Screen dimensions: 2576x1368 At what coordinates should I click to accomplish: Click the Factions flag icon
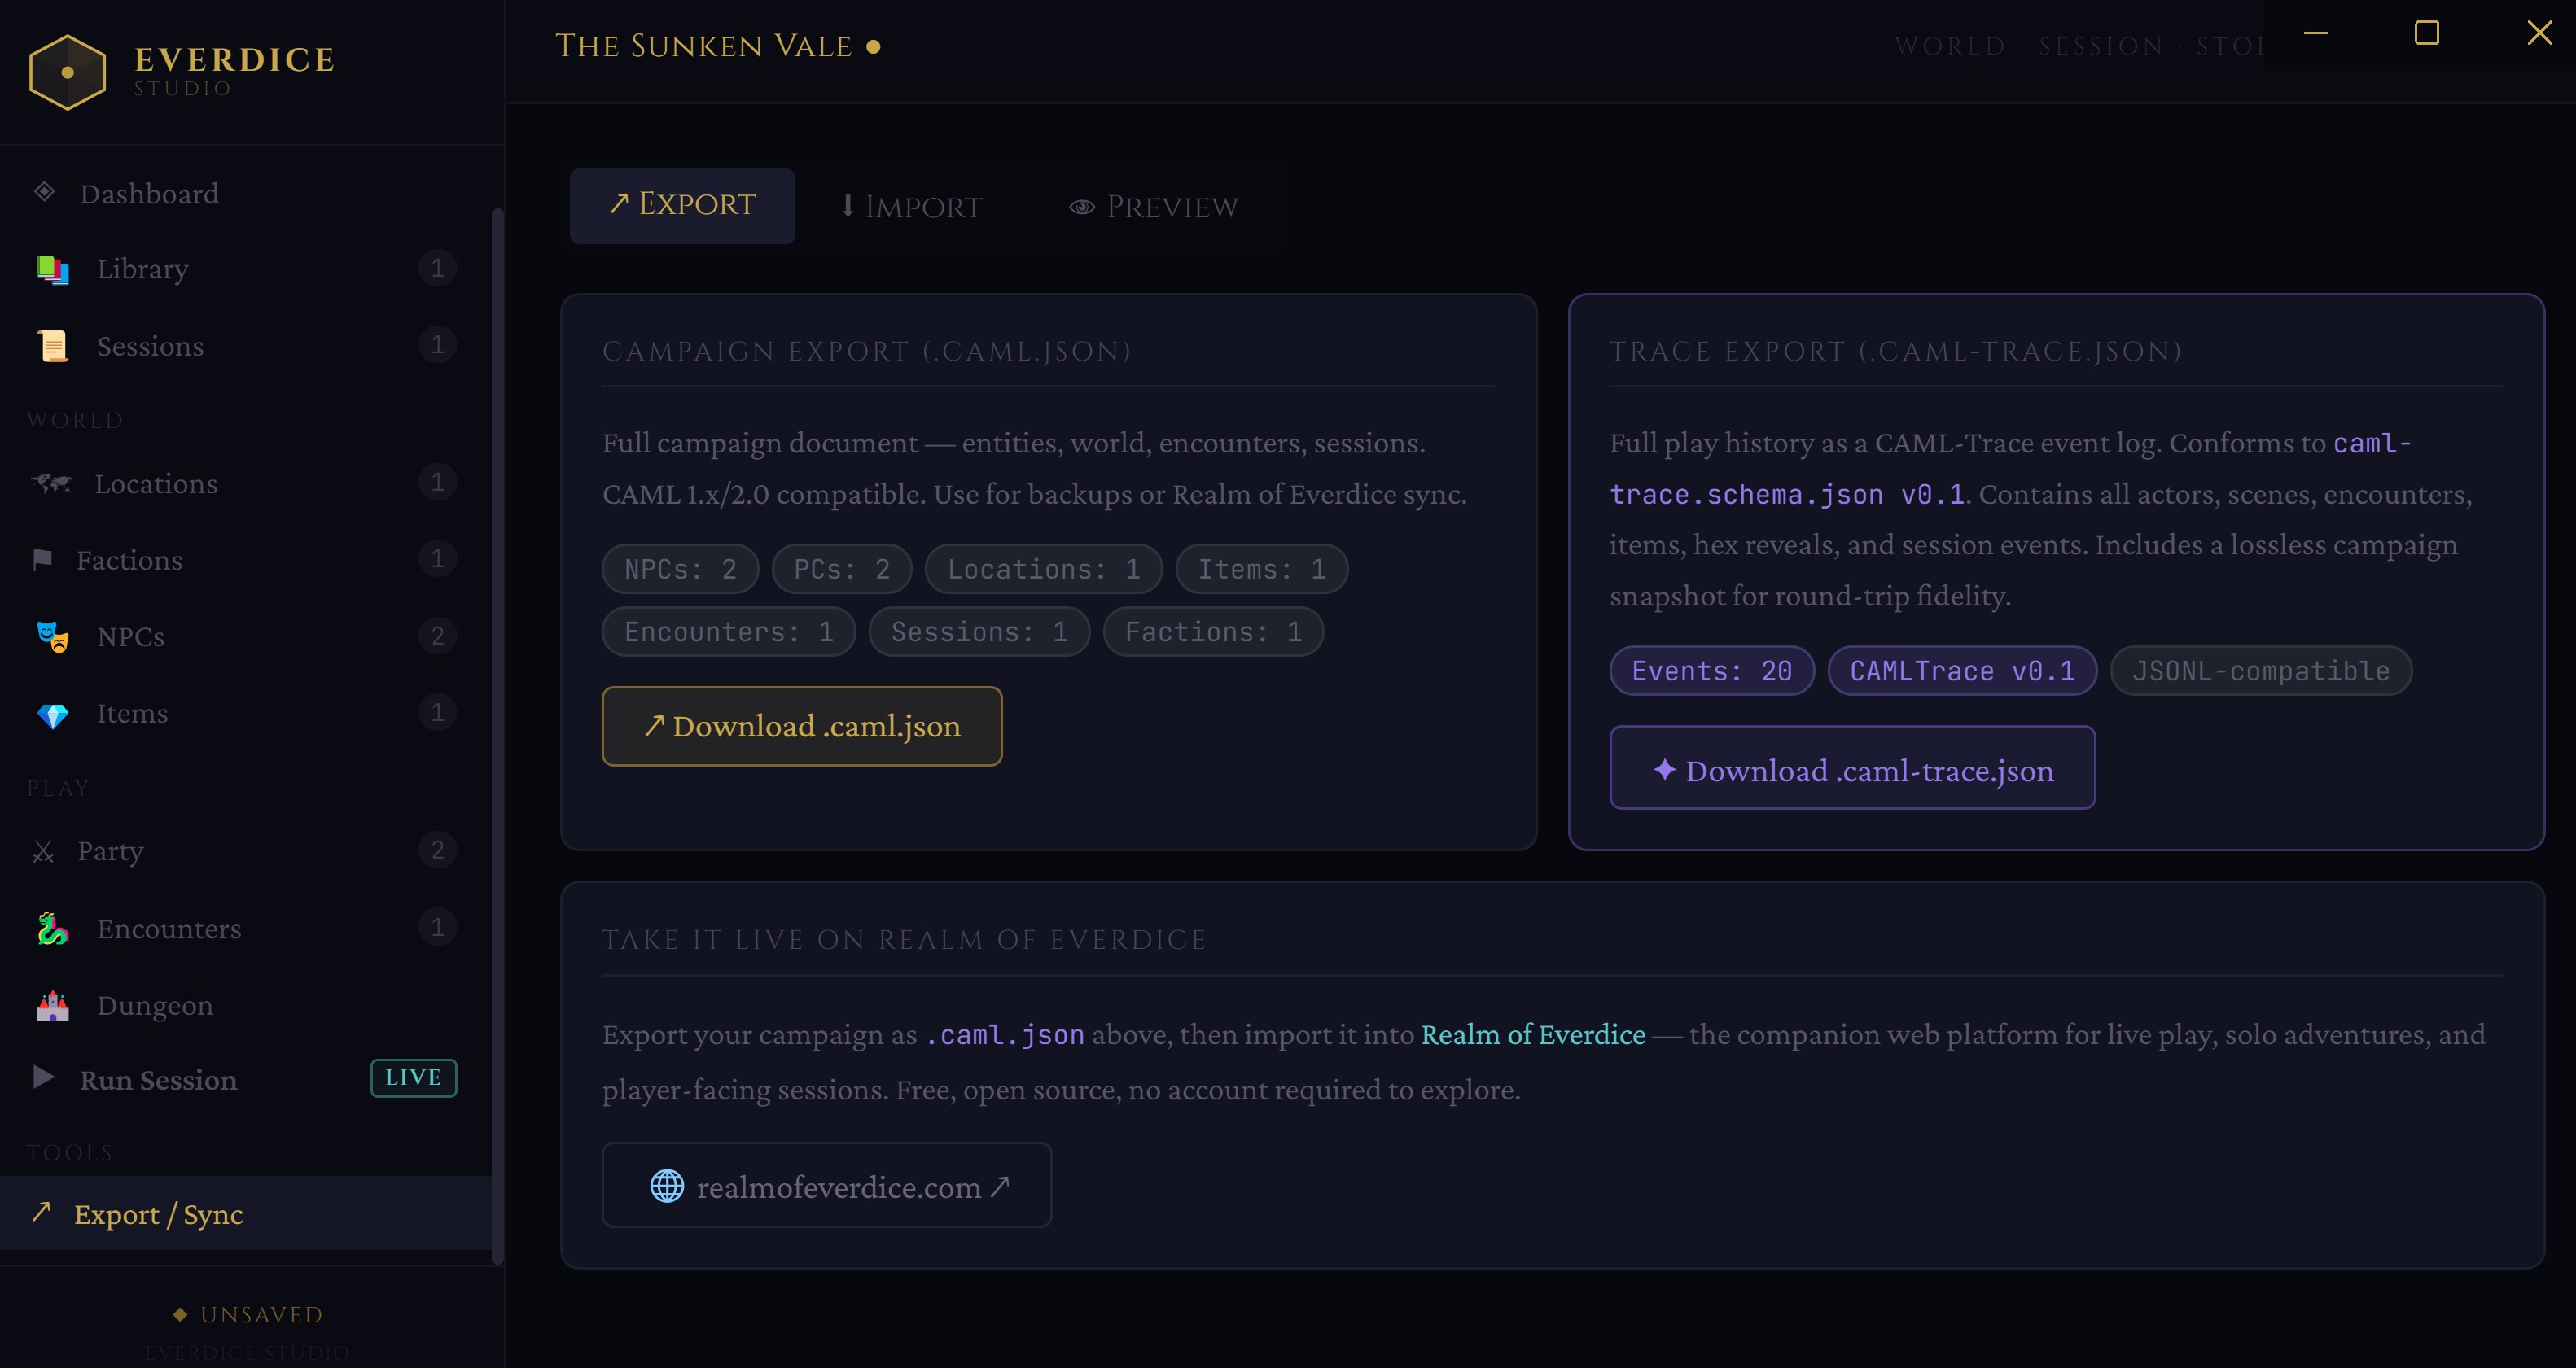point(42,560)
